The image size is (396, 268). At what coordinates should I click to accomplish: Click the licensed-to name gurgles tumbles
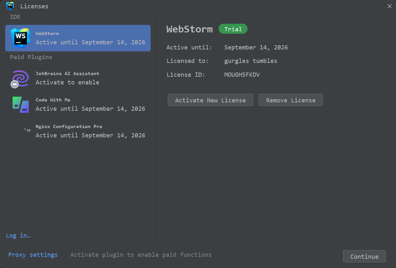coord(250,61)
